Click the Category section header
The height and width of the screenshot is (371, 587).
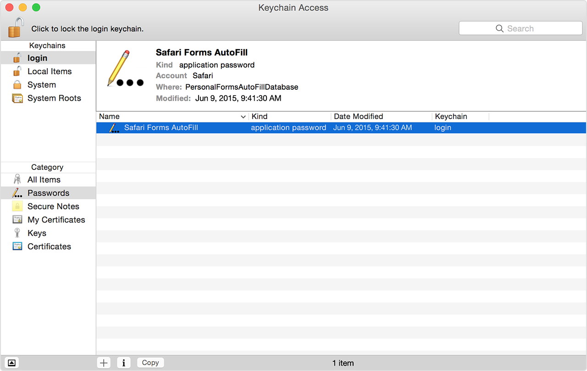click(x=47, y=167)
